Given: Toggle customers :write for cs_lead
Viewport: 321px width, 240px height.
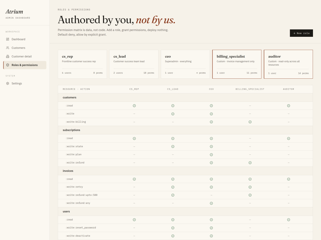Looking at the screenshot, I should coord(173,114).
